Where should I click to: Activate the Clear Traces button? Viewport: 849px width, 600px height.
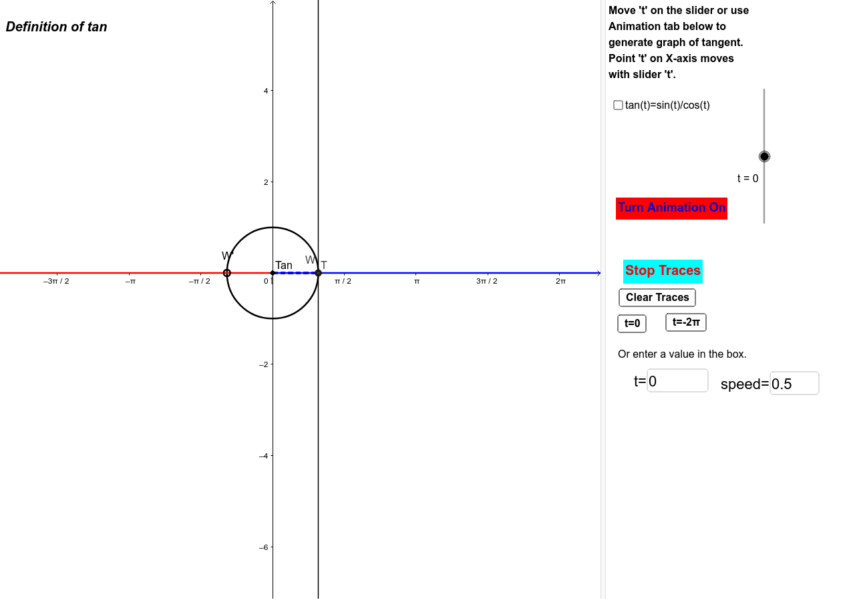[x=657, y=298]
